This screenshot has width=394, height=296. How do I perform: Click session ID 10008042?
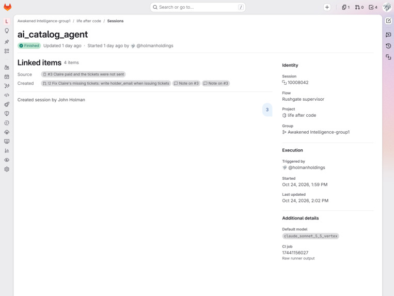298,83
